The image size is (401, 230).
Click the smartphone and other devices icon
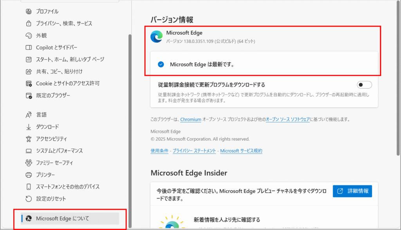(29, 187)
